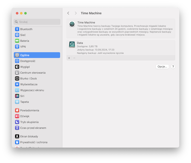The height and width of the screenshot is (163, 191).
Task: Click the Centrum sterowania icon
Action: [17, 73]
